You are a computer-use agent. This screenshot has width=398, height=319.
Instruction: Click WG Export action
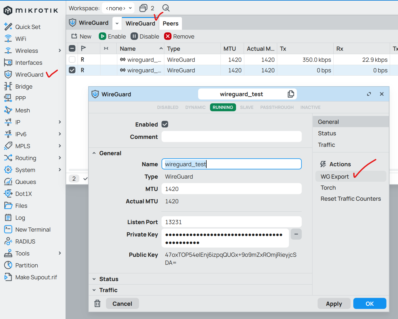pos(335,177)
